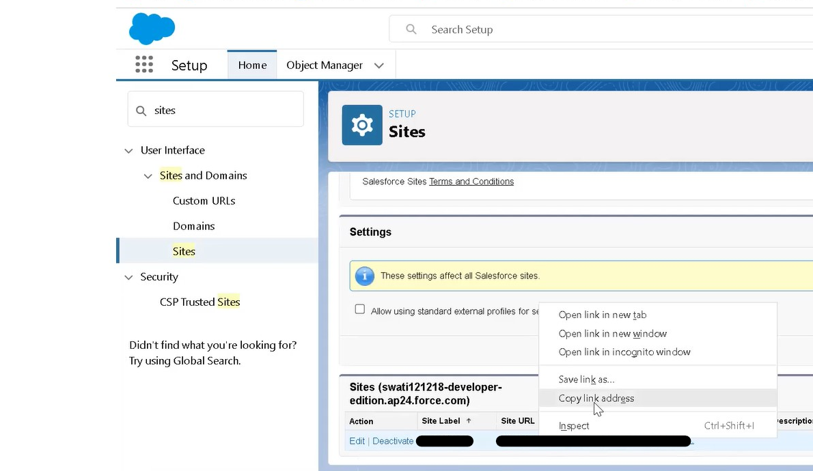Viewport: 813px width, 471px height.
Task: Click the Quick Find box containing sites
Action: coord(216,109)
